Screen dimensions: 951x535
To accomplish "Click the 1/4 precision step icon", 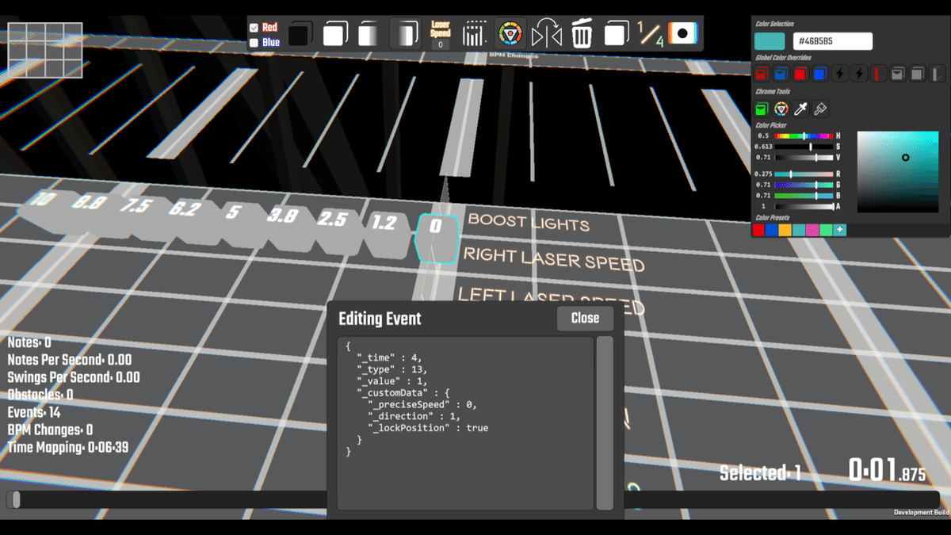I will point(651,35).
